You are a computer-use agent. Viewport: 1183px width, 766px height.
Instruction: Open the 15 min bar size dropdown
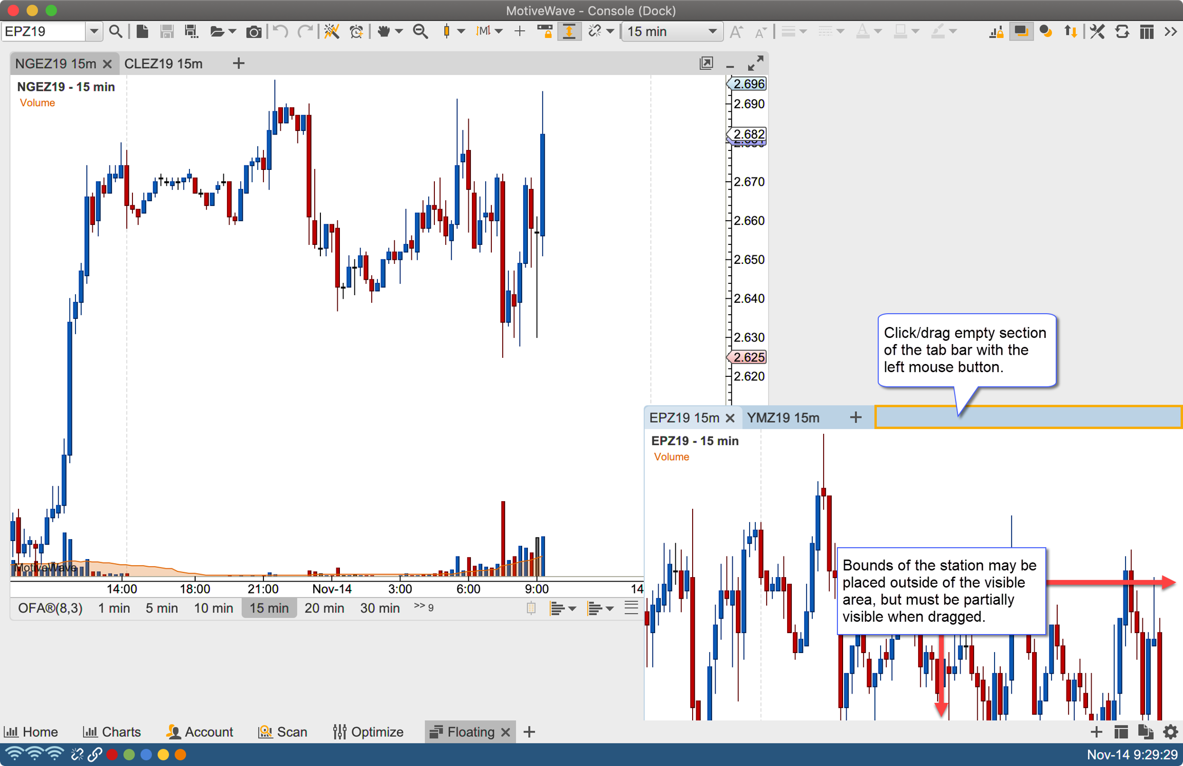point(672,32)
